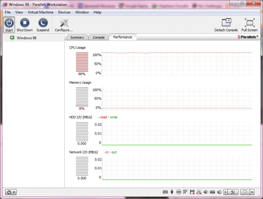Click the USB device status icon
Viewport: 263px width, 199px height.
pyautogui.click(x=172, y=192)
